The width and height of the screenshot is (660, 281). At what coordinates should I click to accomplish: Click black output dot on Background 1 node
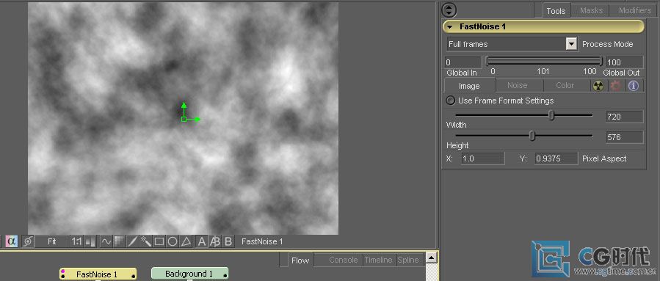coord(225,276)
